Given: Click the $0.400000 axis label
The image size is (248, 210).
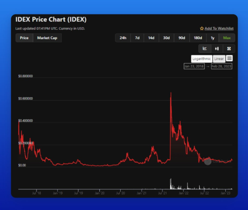Looking at the screenshot, I should pos(25,121).
